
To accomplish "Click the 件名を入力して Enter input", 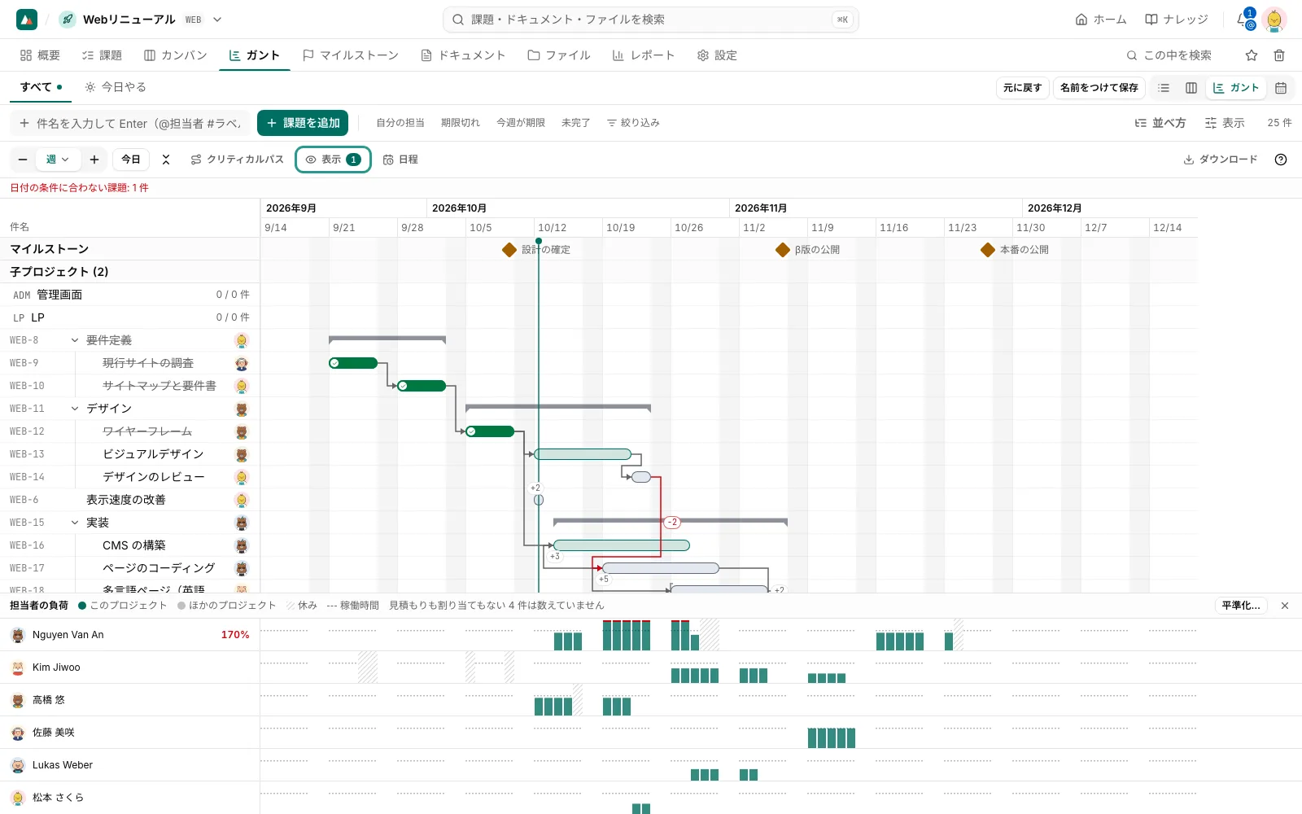I will tap(130, 124).
